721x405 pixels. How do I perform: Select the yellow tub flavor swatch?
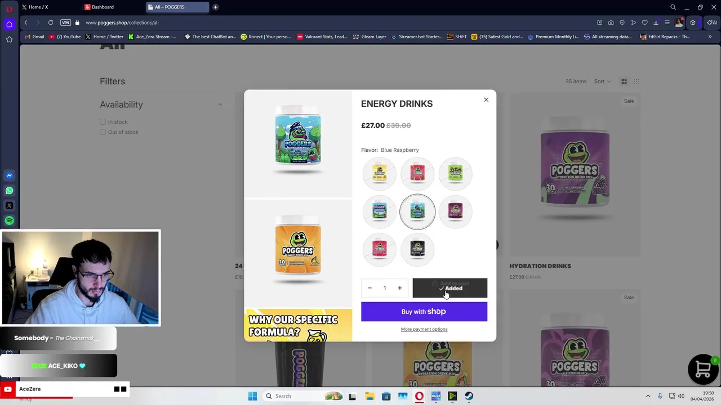(380, 173)
